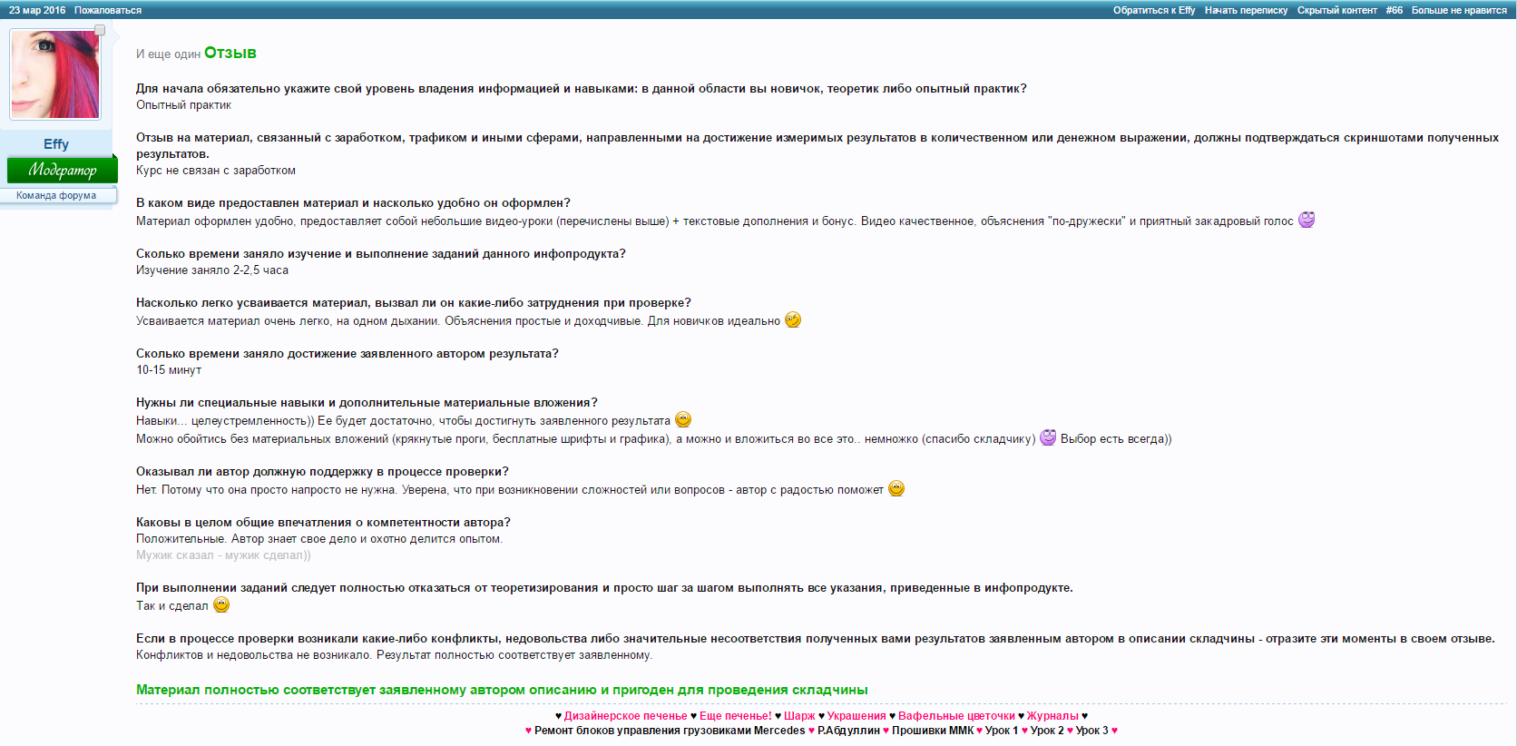Click the Команда форума badge
Screen dimensions: 1517x746
pos(56,195)
